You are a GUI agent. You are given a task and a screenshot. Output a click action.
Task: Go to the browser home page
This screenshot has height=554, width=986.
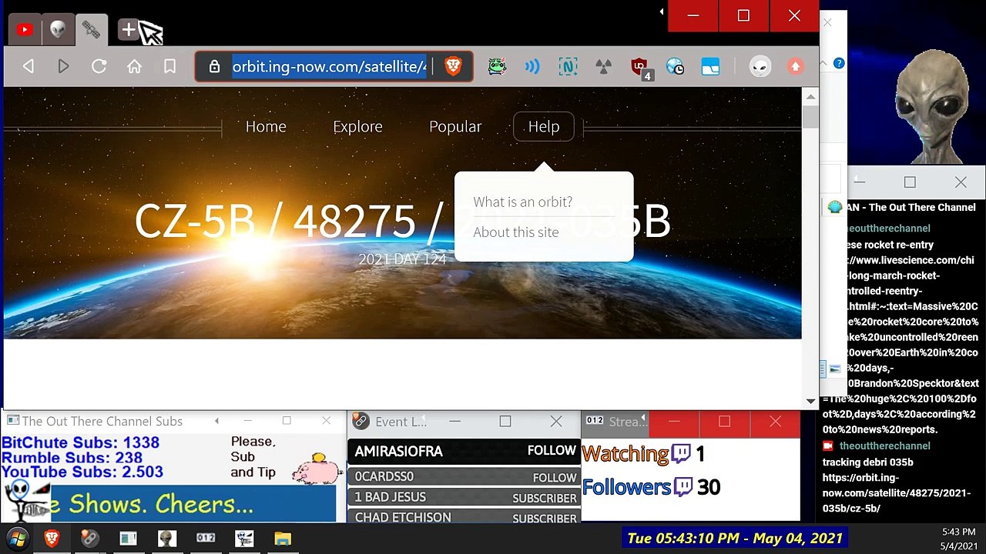135,67
